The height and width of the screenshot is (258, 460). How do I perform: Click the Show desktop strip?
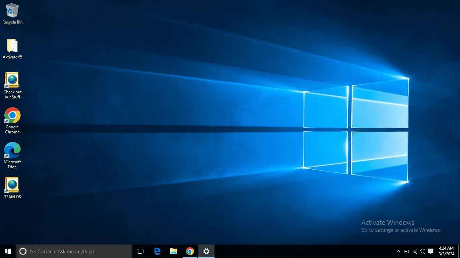(x=459, y=251)
